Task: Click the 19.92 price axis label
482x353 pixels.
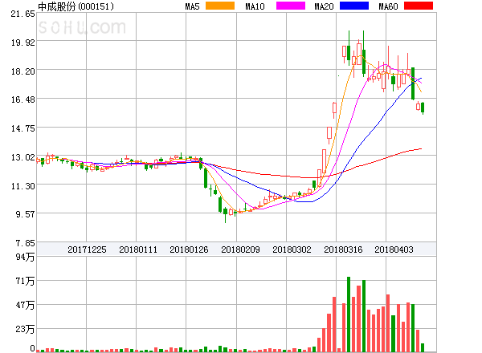Action: coord(23,43)
